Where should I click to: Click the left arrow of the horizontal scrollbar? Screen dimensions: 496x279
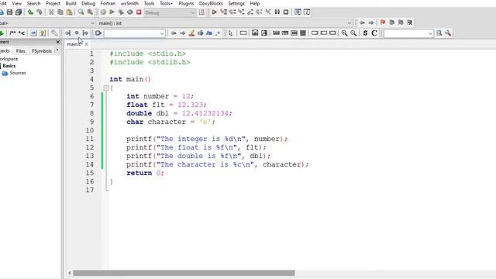(70, 273)
